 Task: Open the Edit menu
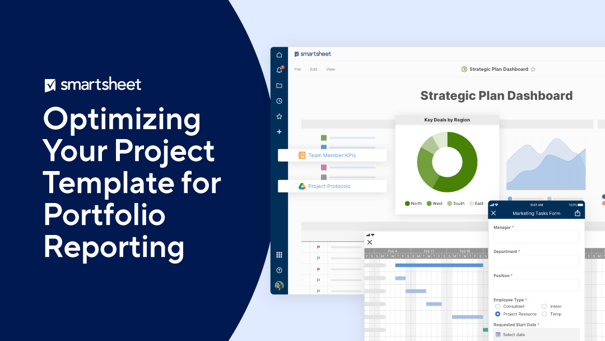314,70
